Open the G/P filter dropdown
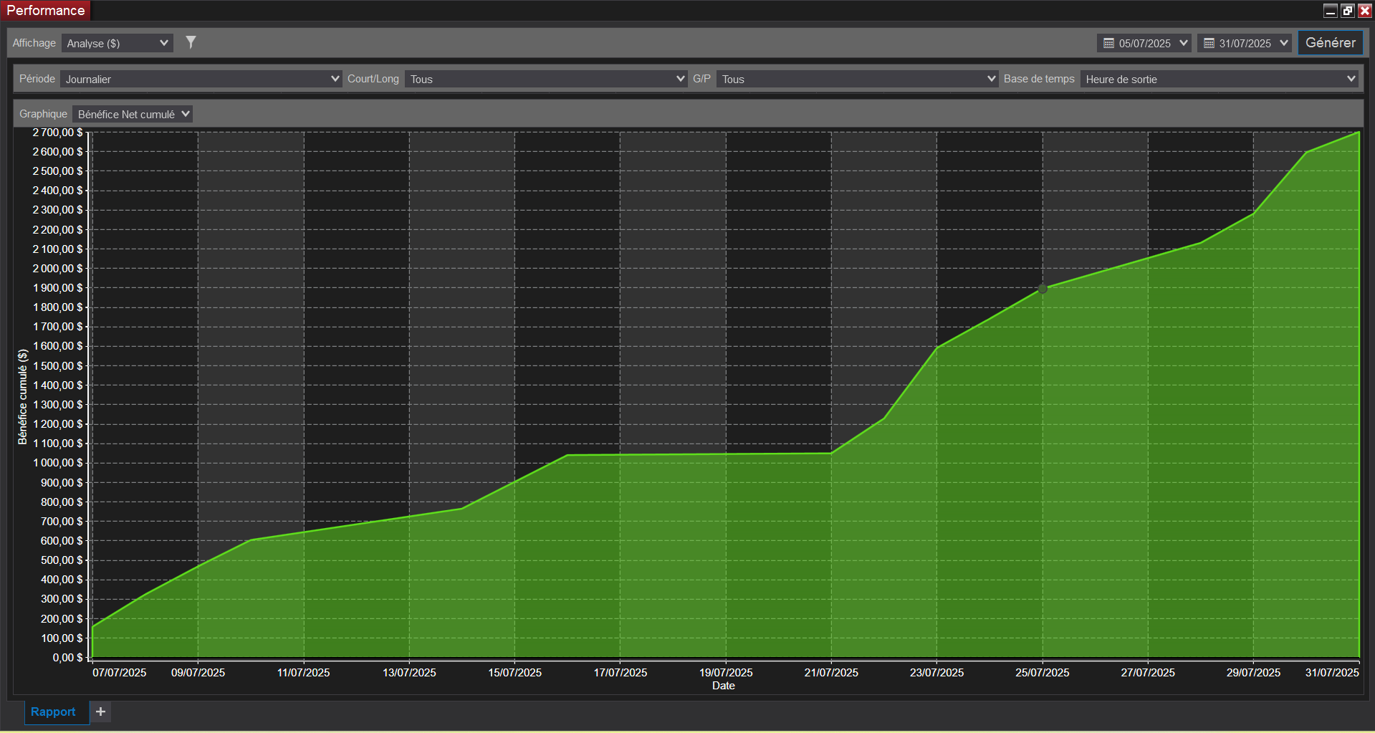The height and width of the screenshot is (733, 1375). tap(858, 79)
